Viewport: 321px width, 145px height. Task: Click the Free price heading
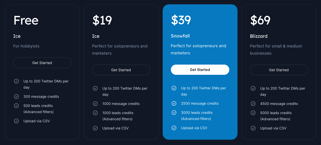tap(26, 20)
